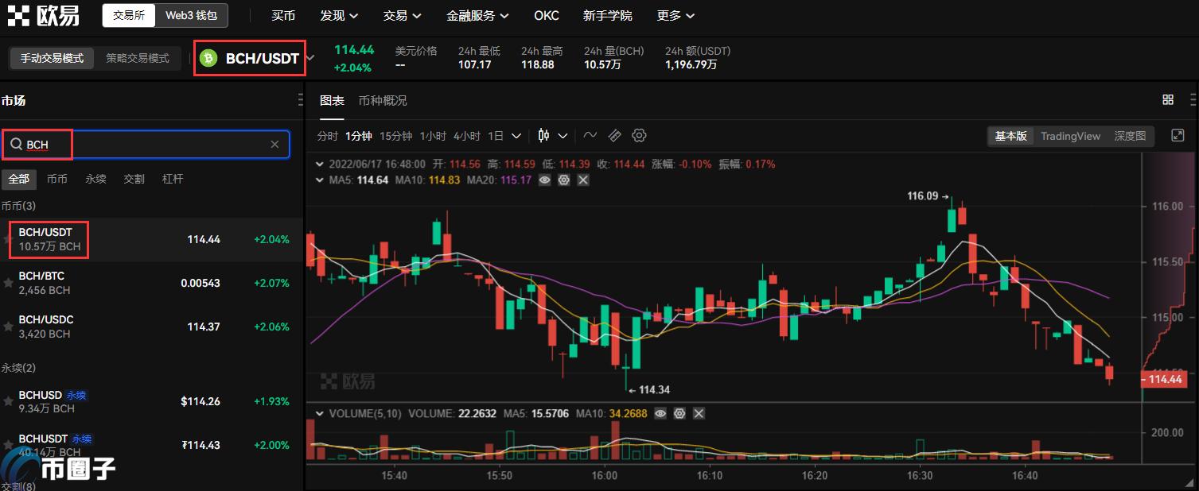Viewport: 1199px width, 491px height.
Task: Filter market list by 全部 tab
Action: coord(19,179)
